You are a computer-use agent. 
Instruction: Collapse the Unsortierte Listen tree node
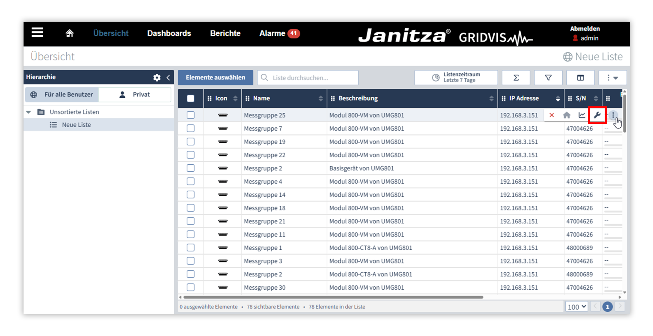(x=29, y=112)
